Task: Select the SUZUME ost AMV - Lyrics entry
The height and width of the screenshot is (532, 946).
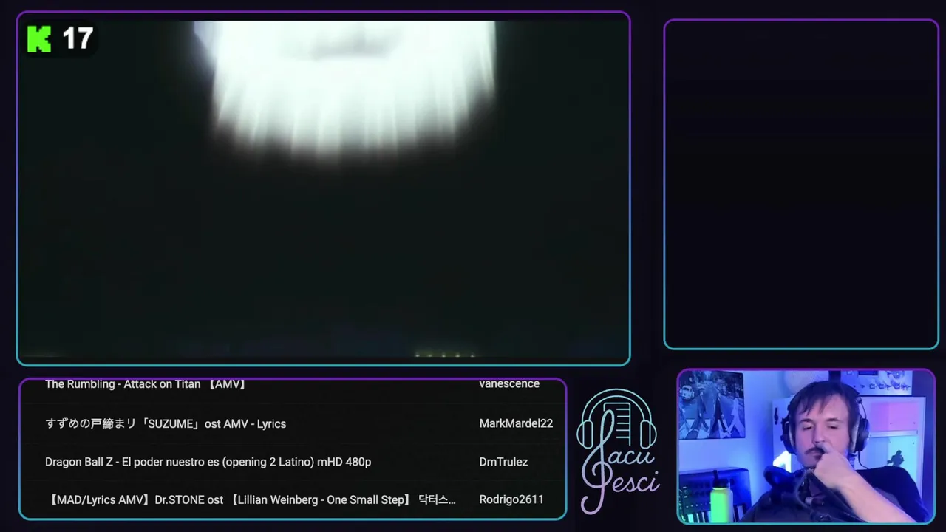Action: tap(166, 423)
